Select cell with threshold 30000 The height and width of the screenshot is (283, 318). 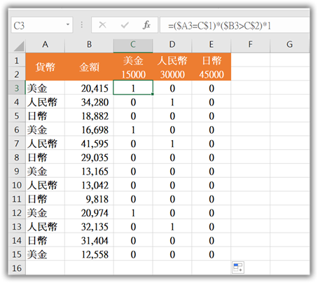[172, 74]
